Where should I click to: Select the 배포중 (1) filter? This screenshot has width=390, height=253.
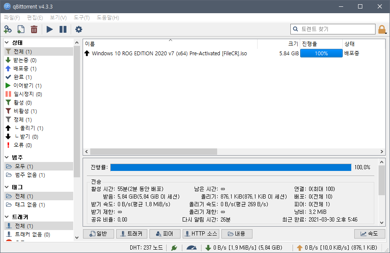[39, 68]
